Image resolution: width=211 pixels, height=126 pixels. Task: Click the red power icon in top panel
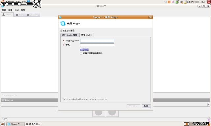(209, 2)
